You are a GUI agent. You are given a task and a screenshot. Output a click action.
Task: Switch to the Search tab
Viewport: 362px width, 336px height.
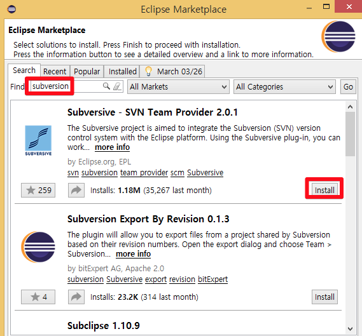[24, 71]
